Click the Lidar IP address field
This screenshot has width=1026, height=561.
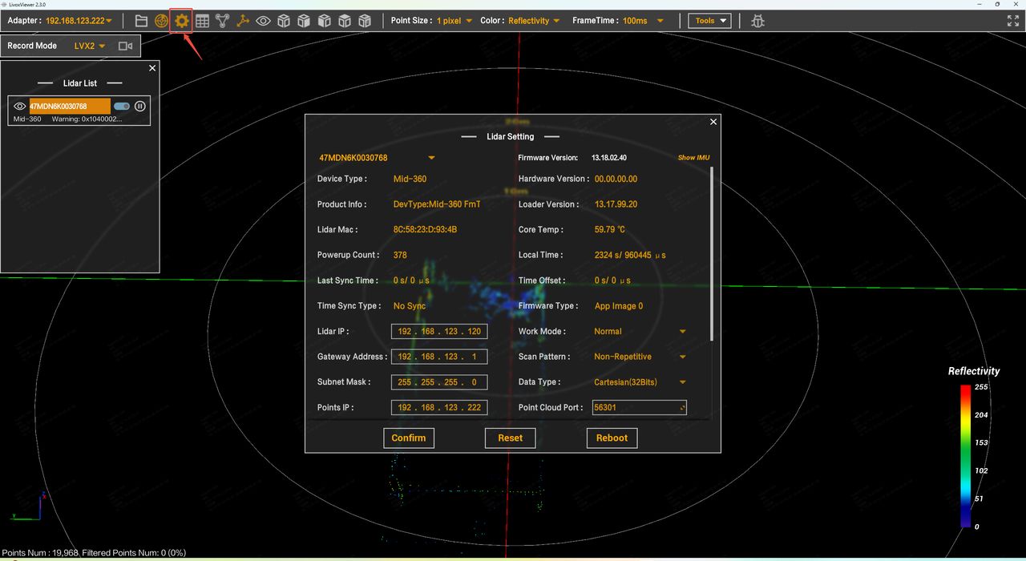(x=439, y=331)
